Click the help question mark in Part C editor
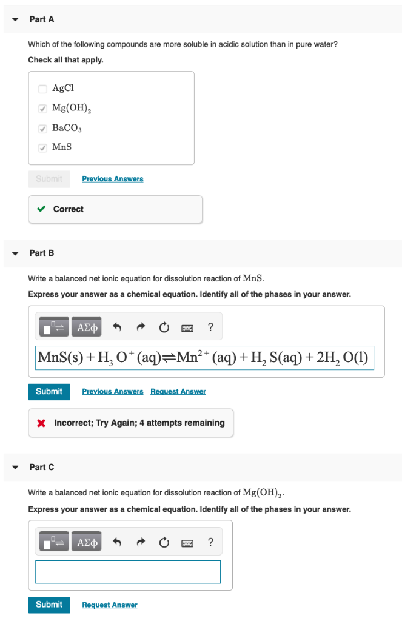The width and height of the screenshot is (402, 621). 210,541
